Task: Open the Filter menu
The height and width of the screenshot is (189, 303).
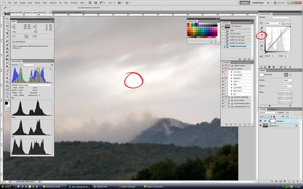Action: (x=44, y=3)
